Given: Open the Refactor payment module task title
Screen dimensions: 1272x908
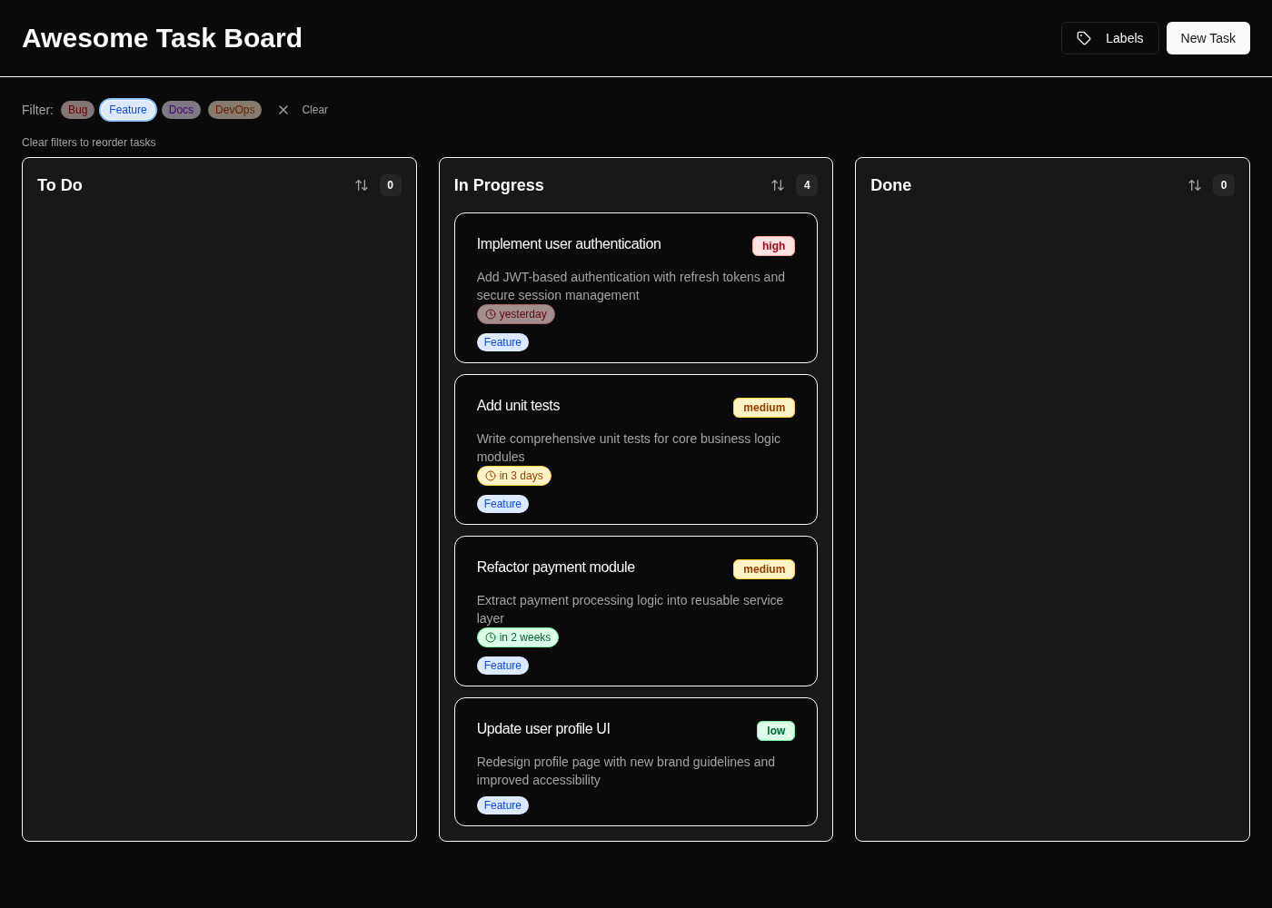Looking at the screenshot, I should coord(556,567).
